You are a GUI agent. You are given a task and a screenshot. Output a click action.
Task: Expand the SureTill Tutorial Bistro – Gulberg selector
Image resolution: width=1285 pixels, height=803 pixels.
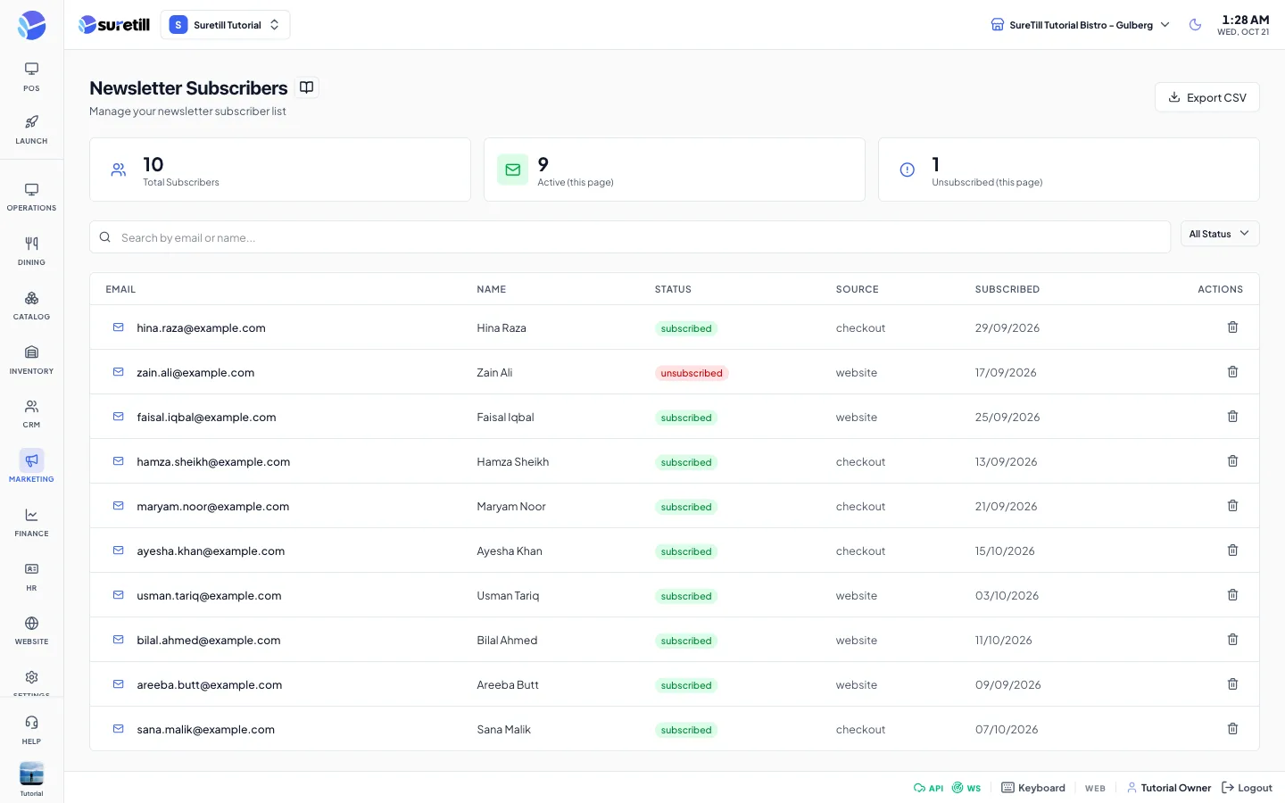click(x=1081, y=25)
